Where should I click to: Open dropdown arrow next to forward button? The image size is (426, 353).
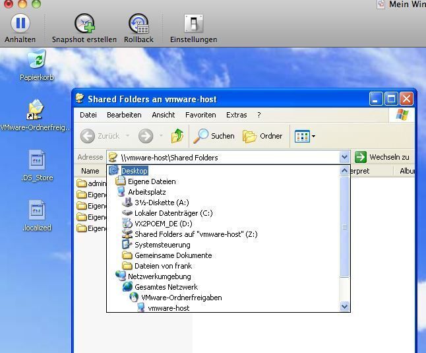pyautogui.click(x=161, y=136)
